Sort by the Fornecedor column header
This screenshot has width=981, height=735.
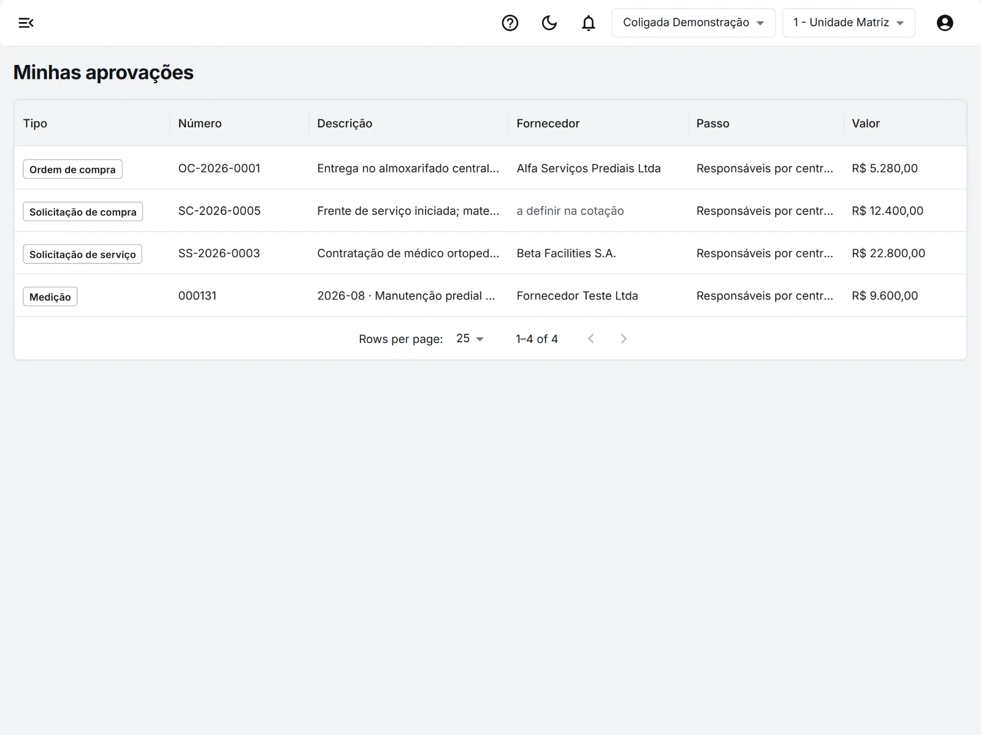point(548,123)
